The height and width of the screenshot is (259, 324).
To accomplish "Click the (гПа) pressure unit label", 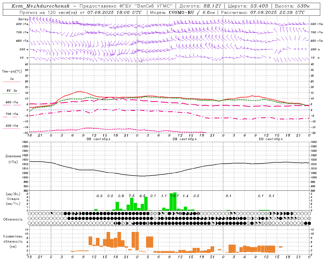I will [x=13, y=162].
